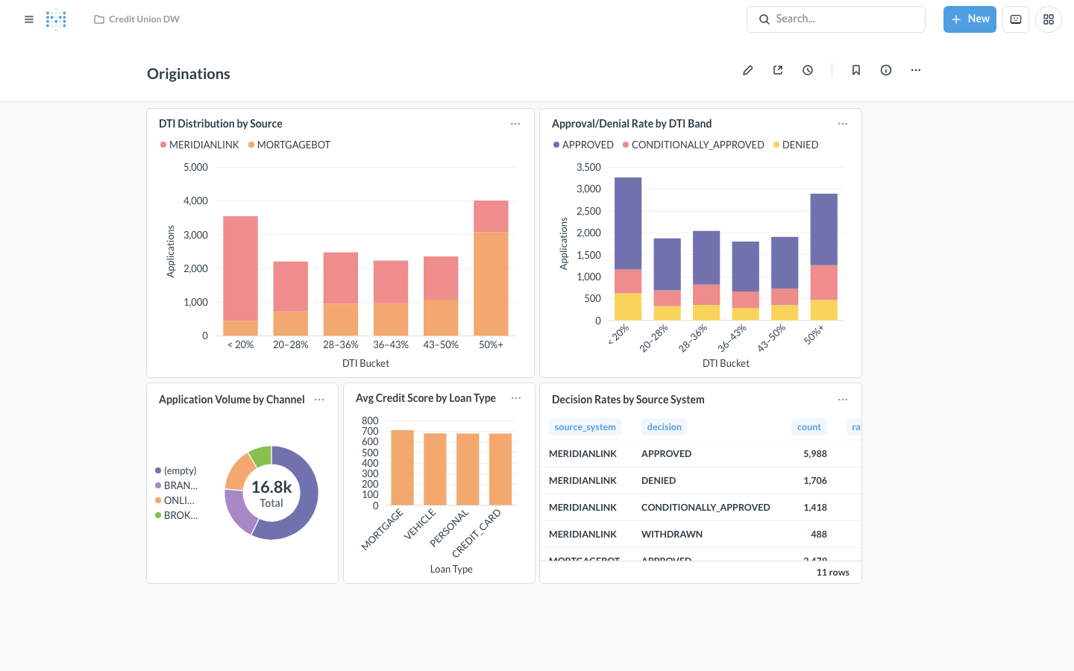Click Approval/Denial Rate by DTI Band title

(x=631, y=124)
